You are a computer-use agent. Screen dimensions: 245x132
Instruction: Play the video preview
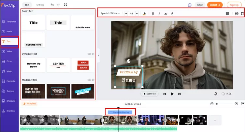tap(172, 94)
